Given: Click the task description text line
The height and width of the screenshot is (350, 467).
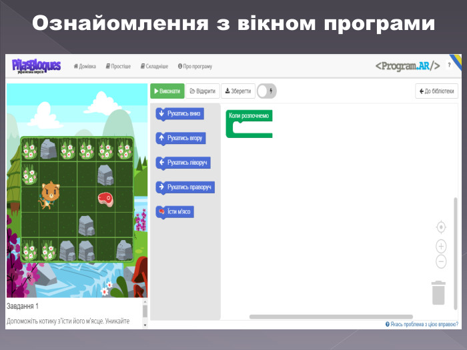Looking at the screenshot, I should tap(68, 321).
